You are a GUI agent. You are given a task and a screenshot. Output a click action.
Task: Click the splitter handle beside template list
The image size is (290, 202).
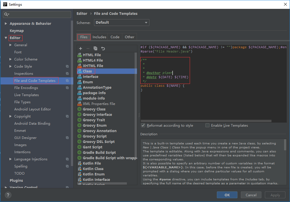point(139,115)
